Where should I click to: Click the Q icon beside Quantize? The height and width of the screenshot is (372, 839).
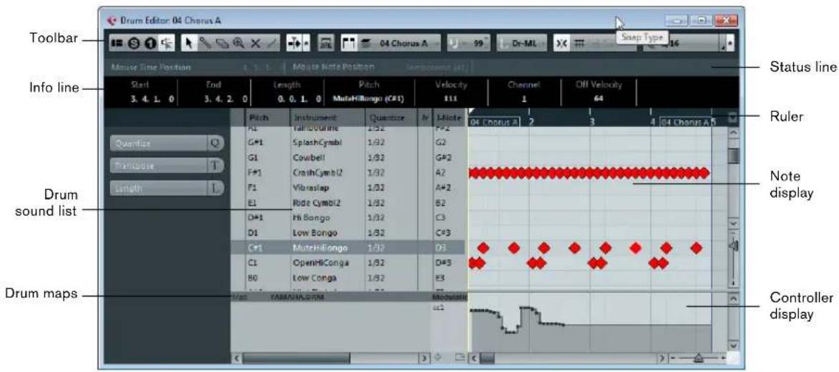coord(215,144)
